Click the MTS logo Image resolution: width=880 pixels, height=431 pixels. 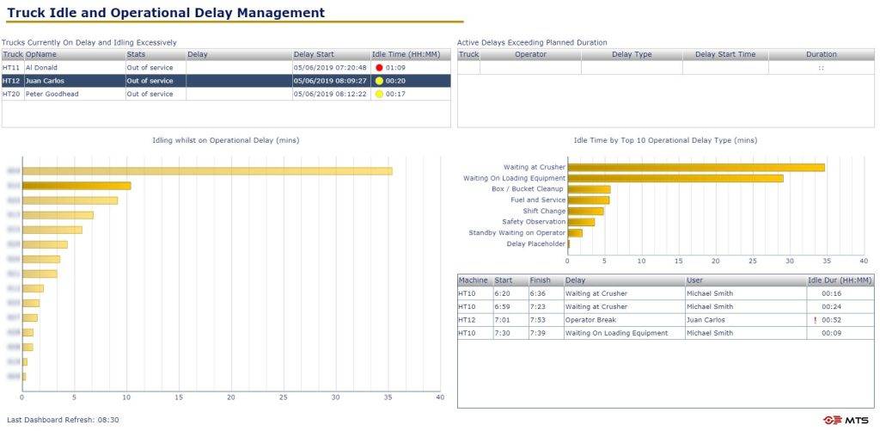846,420
